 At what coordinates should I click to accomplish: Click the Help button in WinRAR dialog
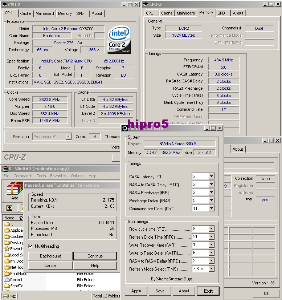pyautogui.click(x=95, y=265)
